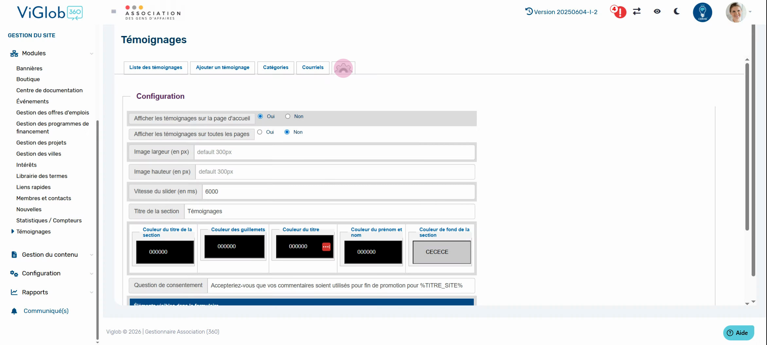Image resolution: width=767 pixels, height=345 pixels.
Task: Click the Association des gens d'affaires logo
Action: click(153, 13)
